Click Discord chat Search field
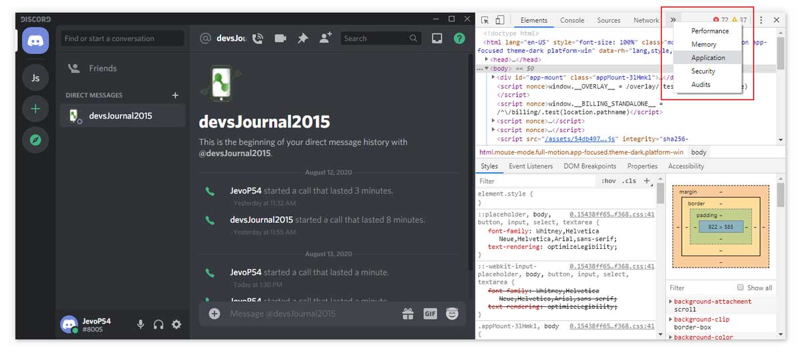This screenshot has width=802, height=357. 382,39
